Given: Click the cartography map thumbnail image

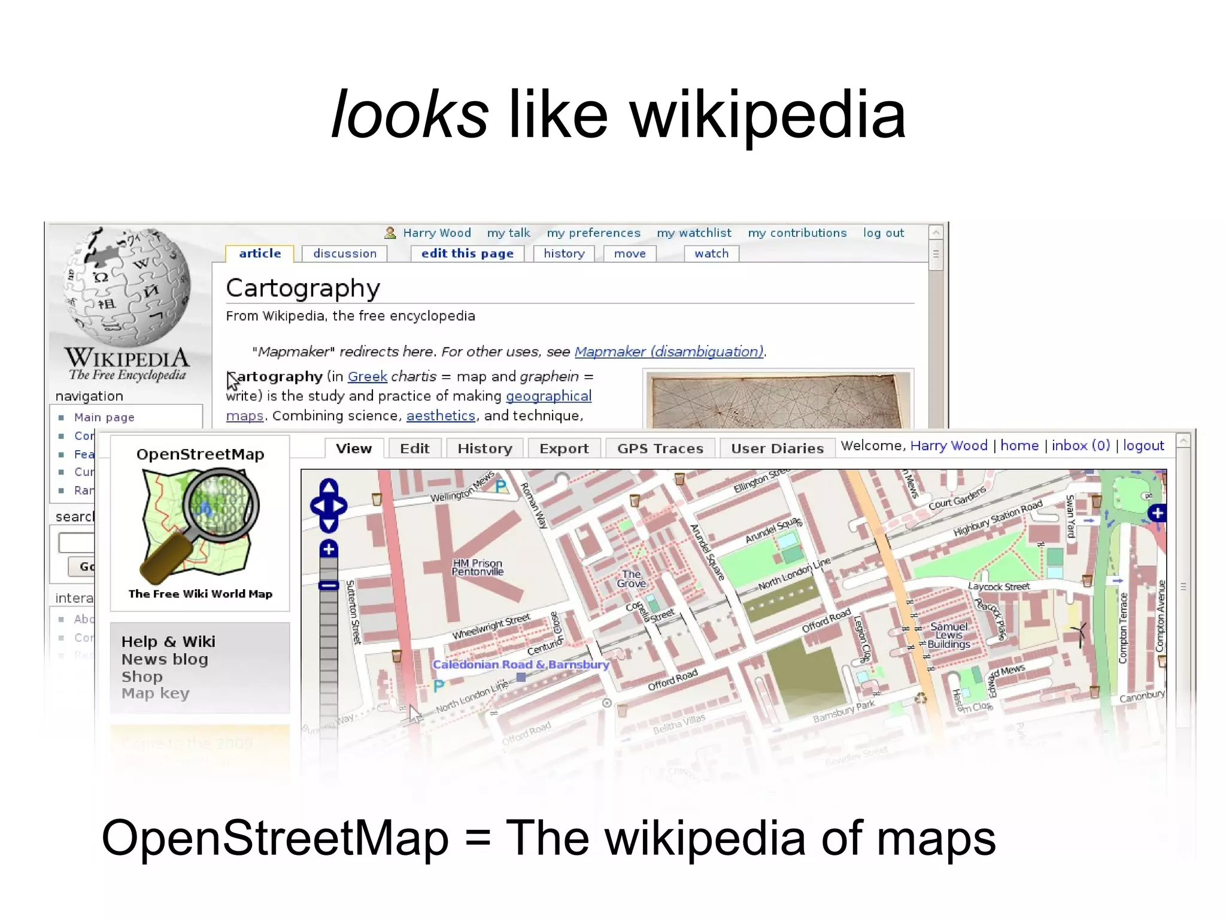Looking at the screenshot, I should coord(778,400).
